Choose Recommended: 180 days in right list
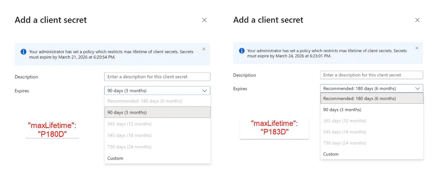 pos(372,98)
